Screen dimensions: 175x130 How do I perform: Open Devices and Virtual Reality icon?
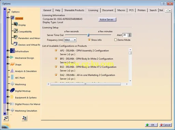click(16, 44)
